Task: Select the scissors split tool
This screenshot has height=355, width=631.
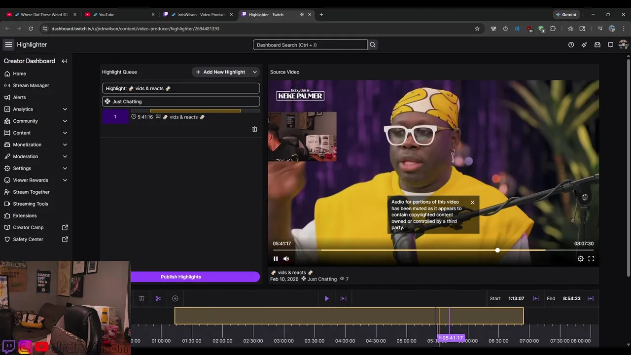Action: [158, 298]
